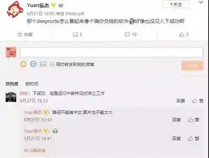Viewport: 209px width, 158px height.
Task: Click the favorite star icon (收藏)
Action: [x=20, y=34]
